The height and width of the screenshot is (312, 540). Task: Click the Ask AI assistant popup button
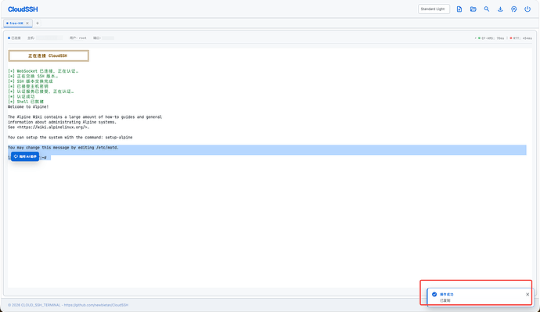[x=25, y=156]
